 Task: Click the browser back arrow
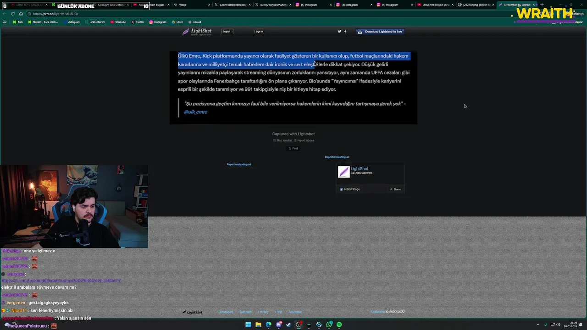click(5, 14)
